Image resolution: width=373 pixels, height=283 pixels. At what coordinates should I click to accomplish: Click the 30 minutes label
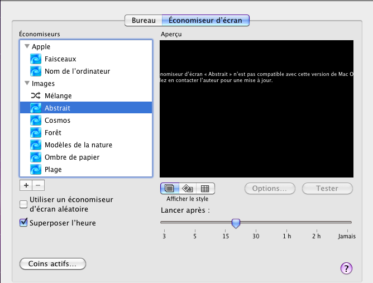click(256, 236)
